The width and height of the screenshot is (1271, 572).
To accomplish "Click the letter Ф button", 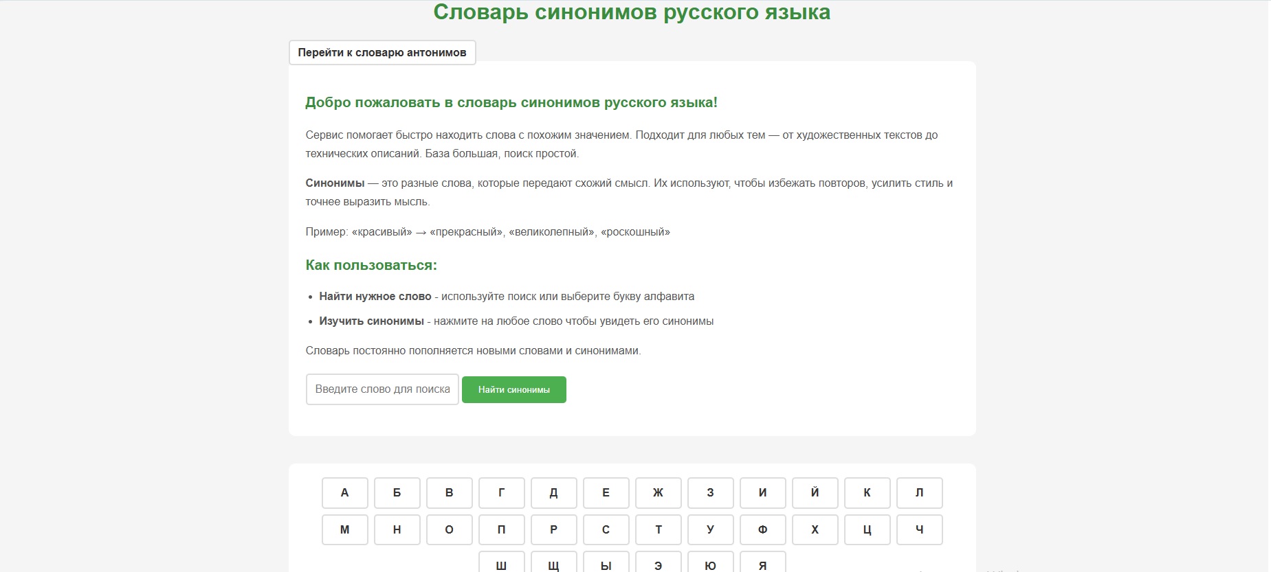I will pyautogui.click(x=763, y=530).
